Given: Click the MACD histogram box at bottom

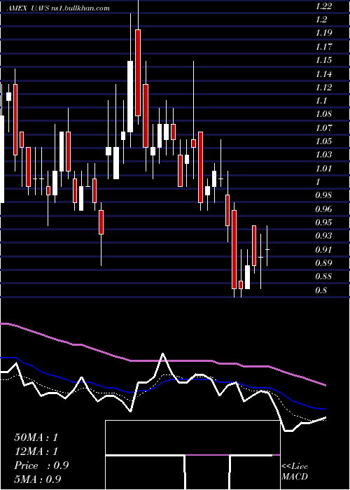Looking at the screenshot, I should point(192,455).
